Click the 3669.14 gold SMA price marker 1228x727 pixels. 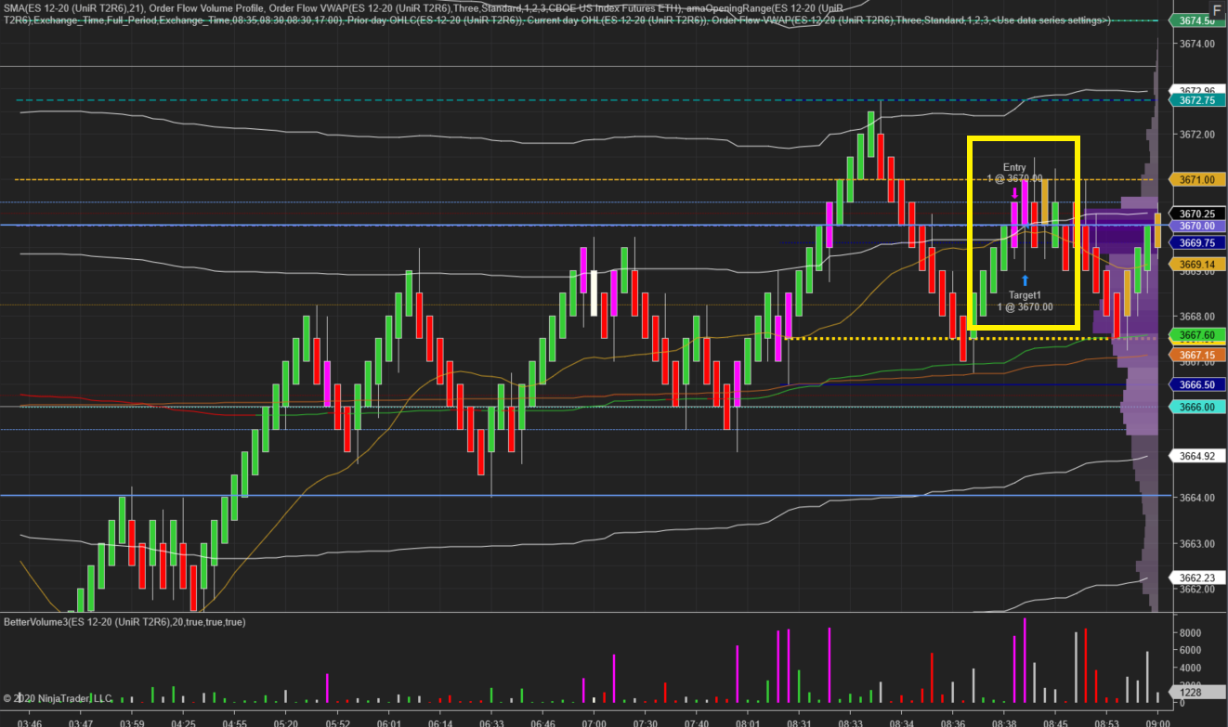1196,265
